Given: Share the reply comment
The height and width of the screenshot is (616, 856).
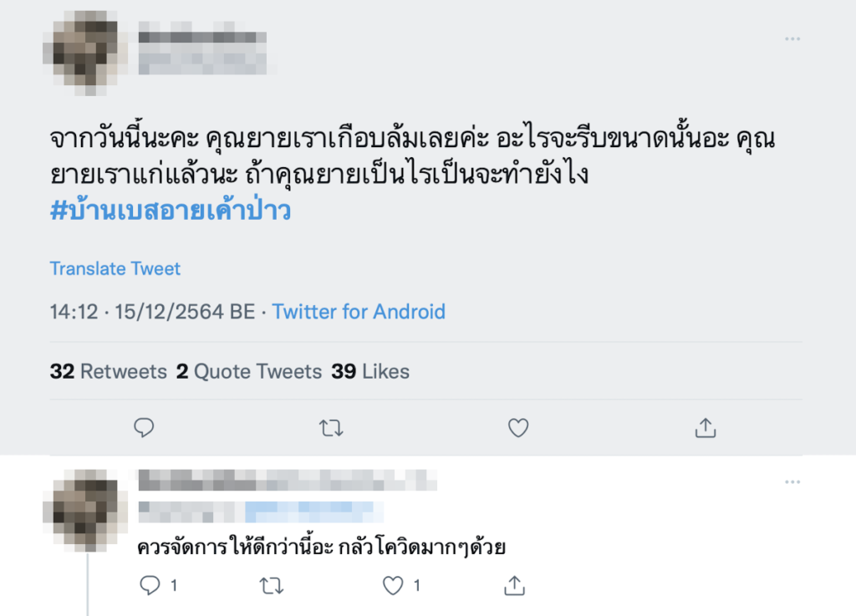Looking at the screenshot, I should tap(514, 586).
